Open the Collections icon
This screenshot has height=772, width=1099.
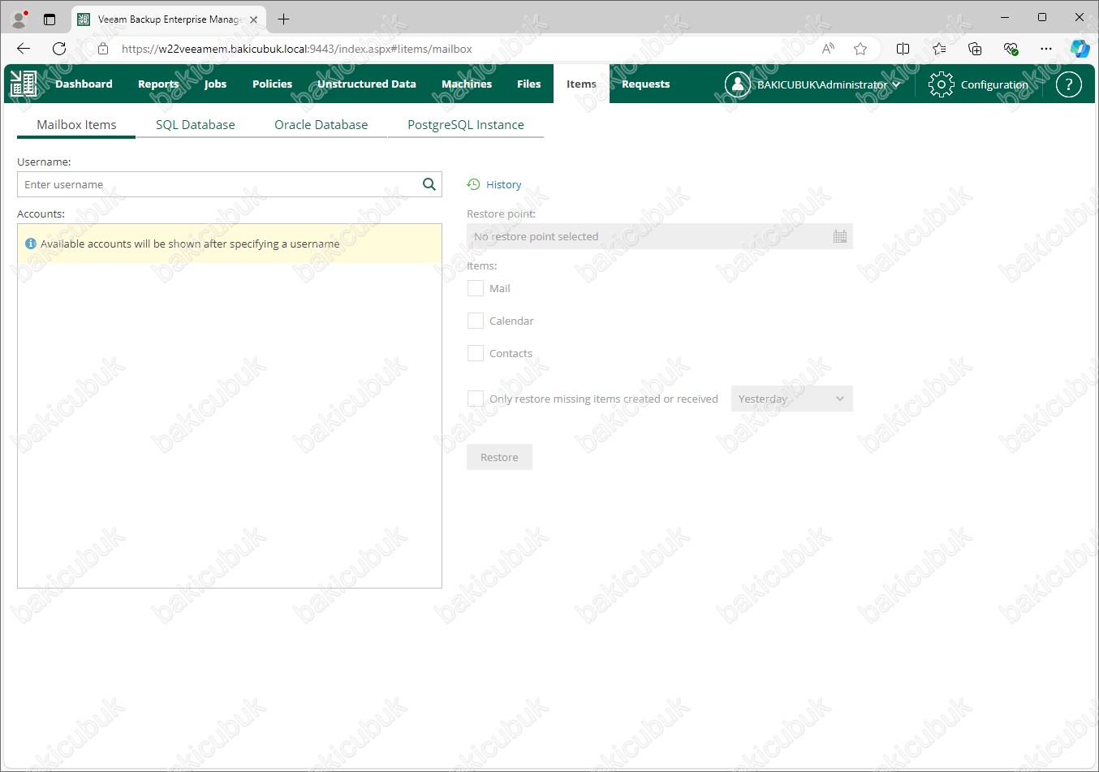pyautogui.click(x=975, y=49)
